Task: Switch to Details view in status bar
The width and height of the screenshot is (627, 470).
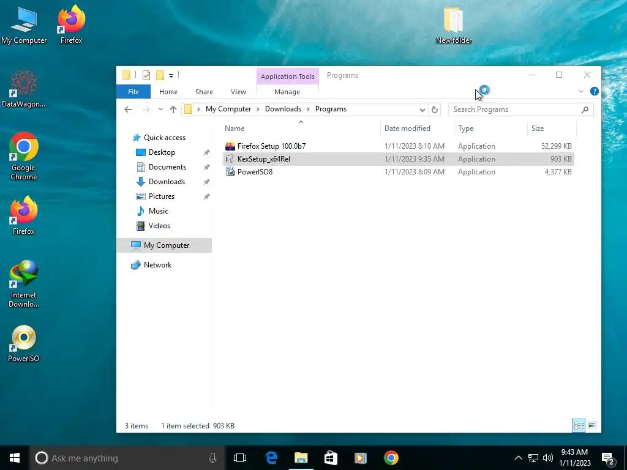Action: pyautogui.click(x=579, y=425)
